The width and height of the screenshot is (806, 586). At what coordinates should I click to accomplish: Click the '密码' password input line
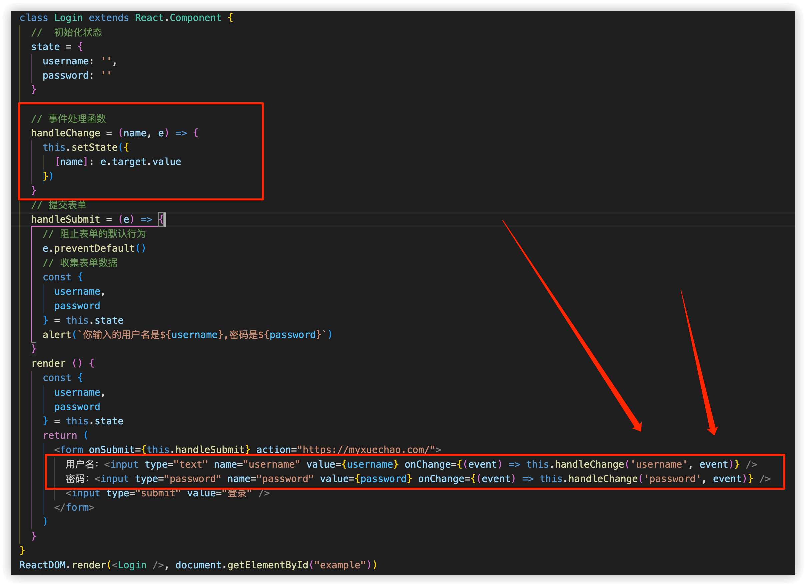(418, 479)
